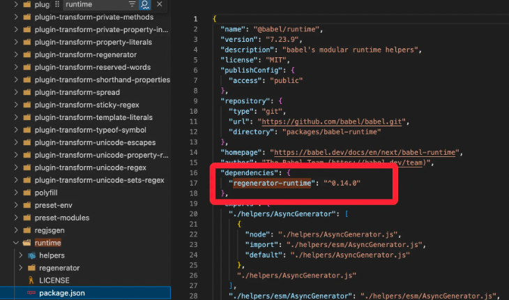Click the "packages/babel-runtime" directory value

click(331, 132)
